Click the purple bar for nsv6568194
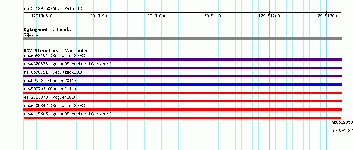 pos(182,60)
